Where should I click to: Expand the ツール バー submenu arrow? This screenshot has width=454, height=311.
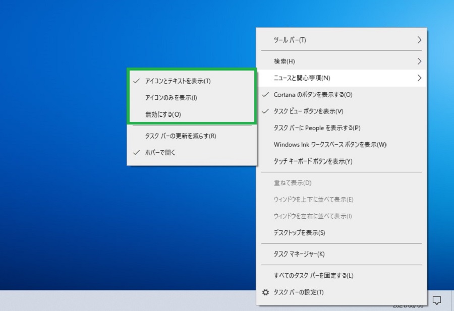(x=419, y=40)
